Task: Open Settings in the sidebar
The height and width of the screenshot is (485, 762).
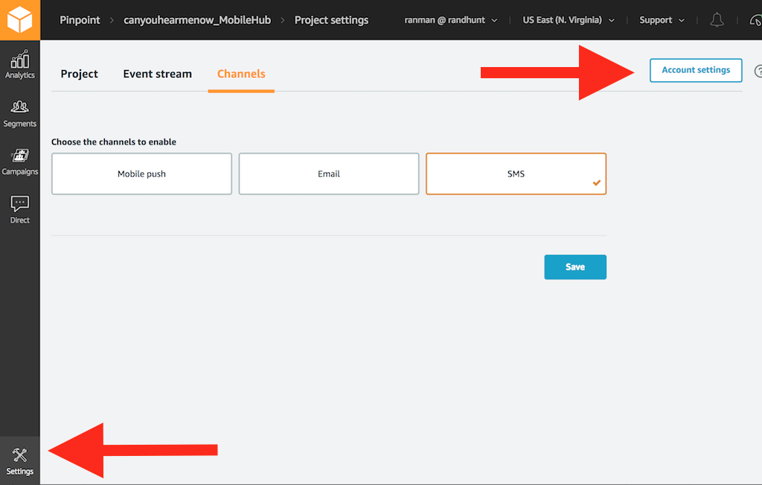Action: tap(20, 460)
